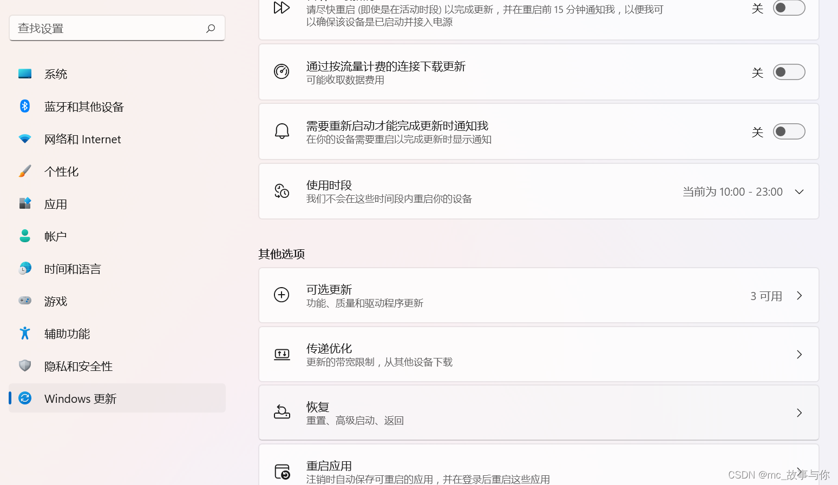Click the 恢复 title
The width and height of the screenshot is (838, 485).
click(318, 407)
